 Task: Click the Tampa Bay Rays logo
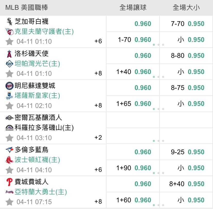10,64
